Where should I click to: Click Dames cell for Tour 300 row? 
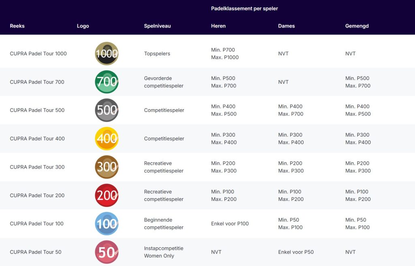(x=291, y=167)
